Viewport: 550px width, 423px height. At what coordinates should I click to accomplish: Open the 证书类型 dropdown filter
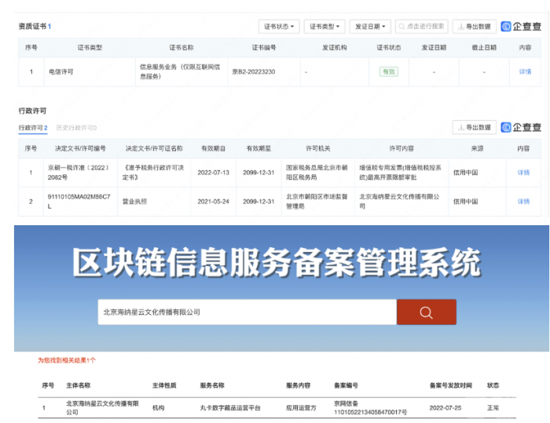tap(324, 27)
